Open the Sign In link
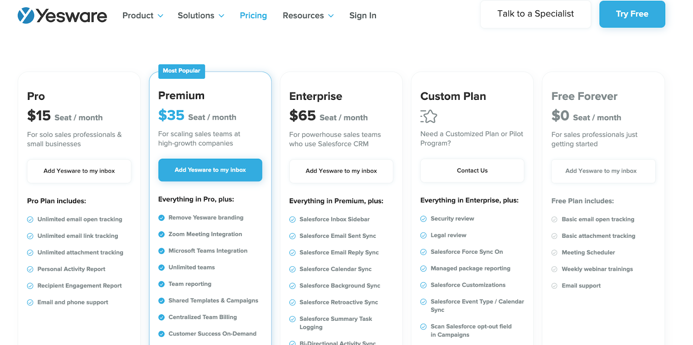Viewport: 693px width, 345px height. [363, 16]
